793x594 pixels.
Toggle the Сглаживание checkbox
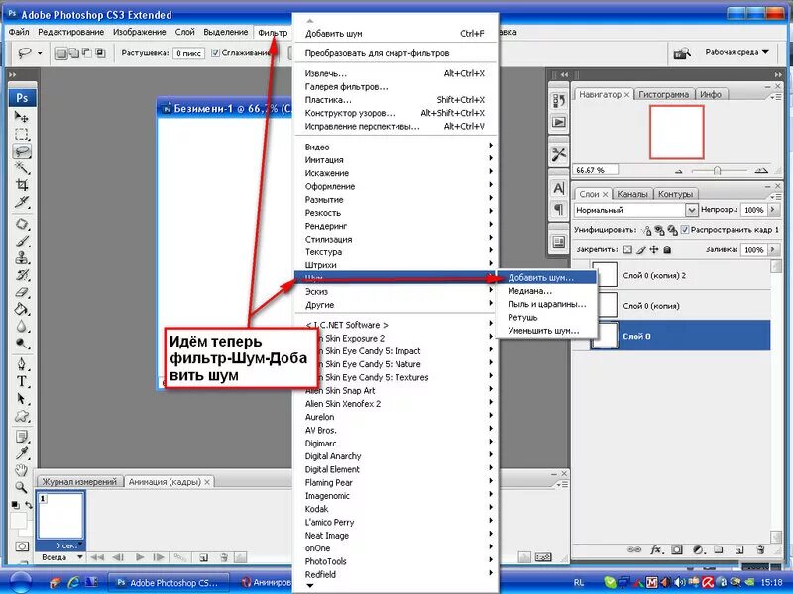click(x=215, y=53)
